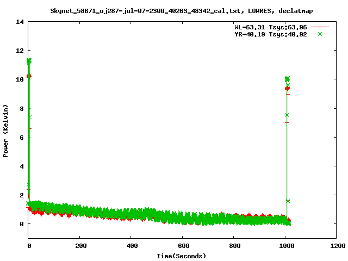Image resolution: width=348 pixels, height=261 pixels.
Task: Click the red XL legend line sample
Action: tap(320, 27)
